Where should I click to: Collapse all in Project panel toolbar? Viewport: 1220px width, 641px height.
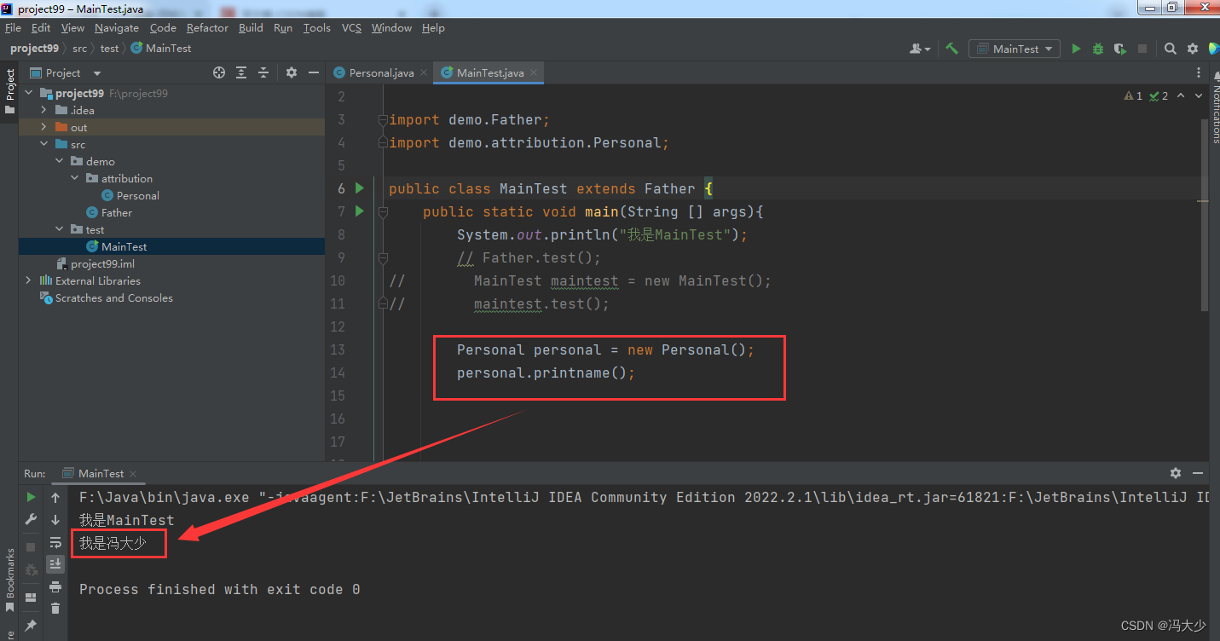263,72
